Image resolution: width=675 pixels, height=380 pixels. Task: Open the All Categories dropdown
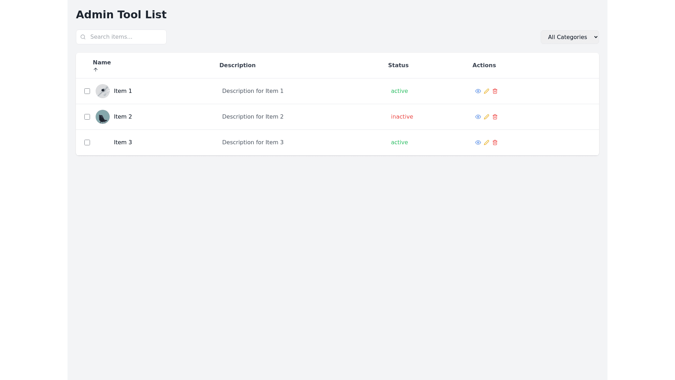click(570, 37)
